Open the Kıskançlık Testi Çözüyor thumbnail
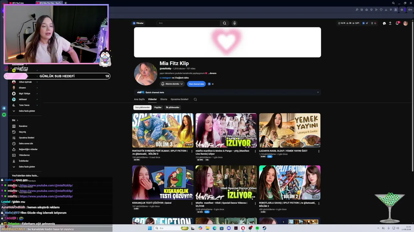This screenshot has width=414, height=232. (x=163, y=182)
